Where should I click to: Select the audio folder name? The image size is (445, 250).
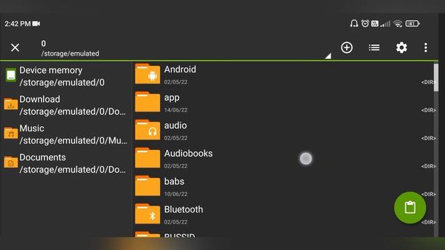[175, 125]
